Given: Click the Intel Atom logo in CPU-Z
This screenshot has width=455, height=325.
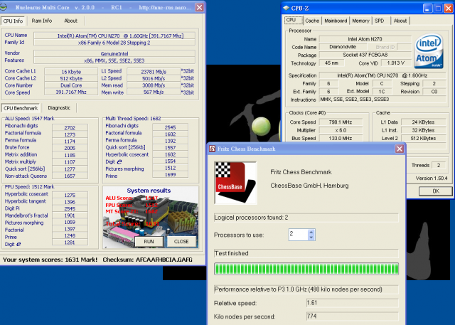Looking at the screenshot, I should pos(429,50).
